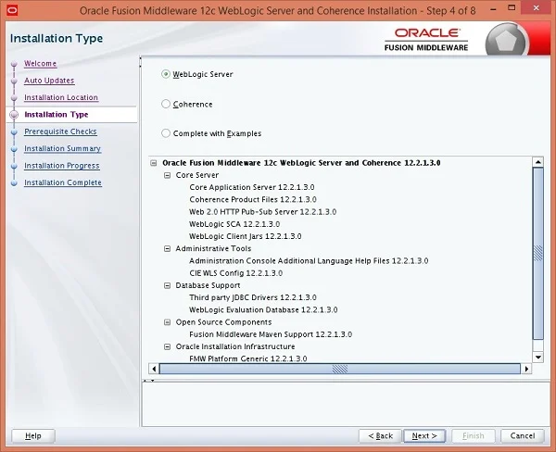556x452 pixels.
Task: Click the vertical scrollbar thumb
Action: [x=537, y=254]
